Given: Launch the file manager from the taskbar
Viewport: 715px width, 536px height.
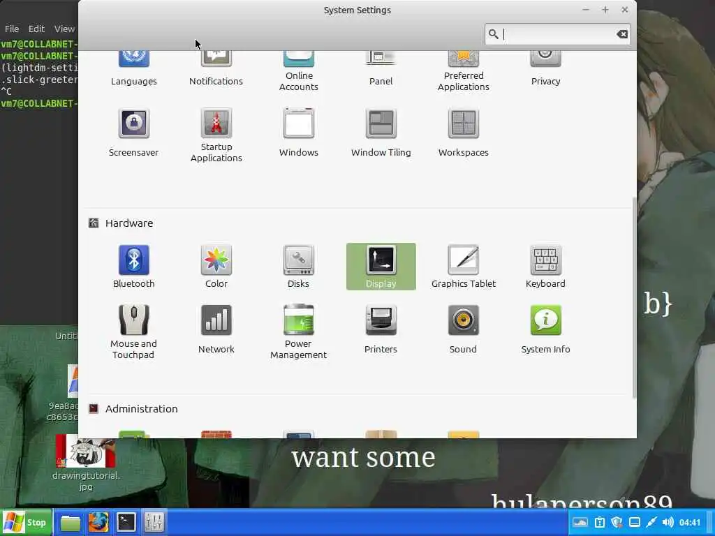Looking at the screenshot, I should point(71,522).
